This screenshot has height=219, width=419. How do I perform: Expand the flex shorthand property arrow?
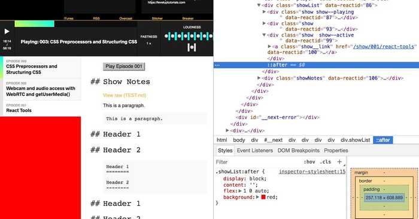click(240, 191)
